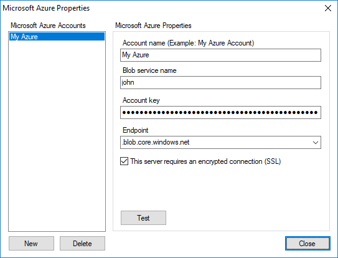Delete the selected Azure account

click(x=82, y=243)
